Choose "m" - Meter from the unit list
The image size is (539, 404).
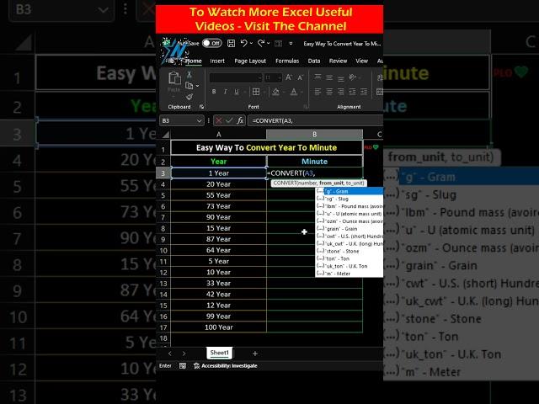point(350,274)
